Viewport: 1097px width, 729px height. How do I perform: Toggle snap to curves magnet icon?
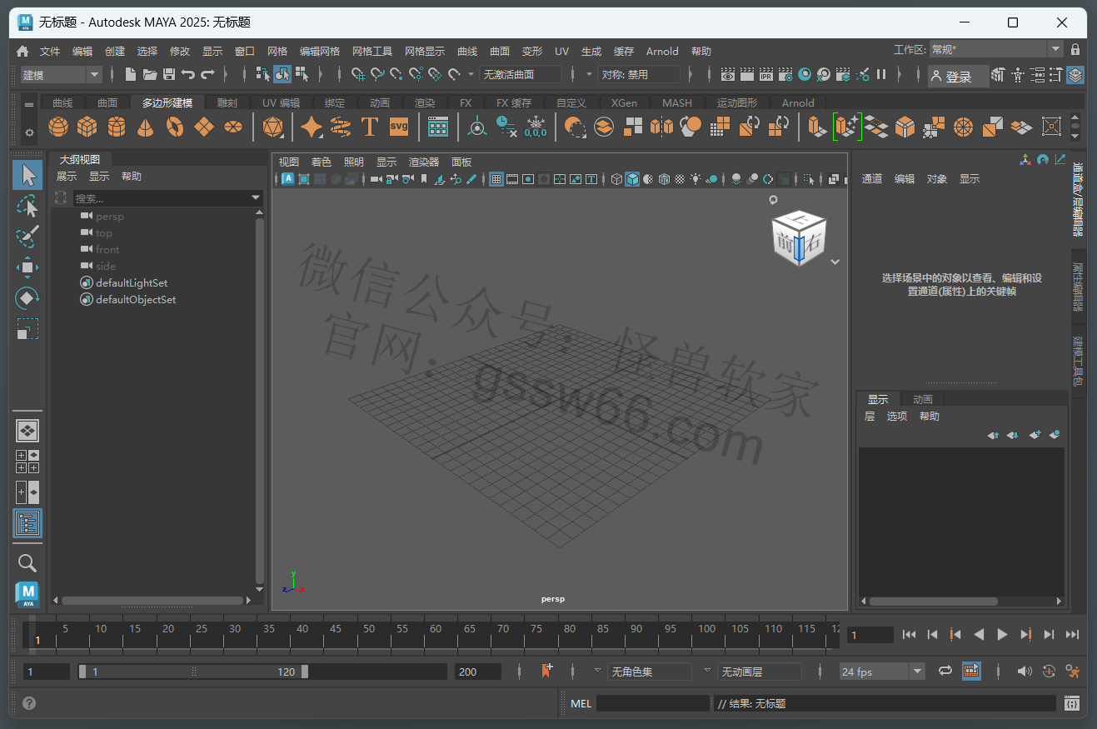pyautogui.click(x=377, y=74)
